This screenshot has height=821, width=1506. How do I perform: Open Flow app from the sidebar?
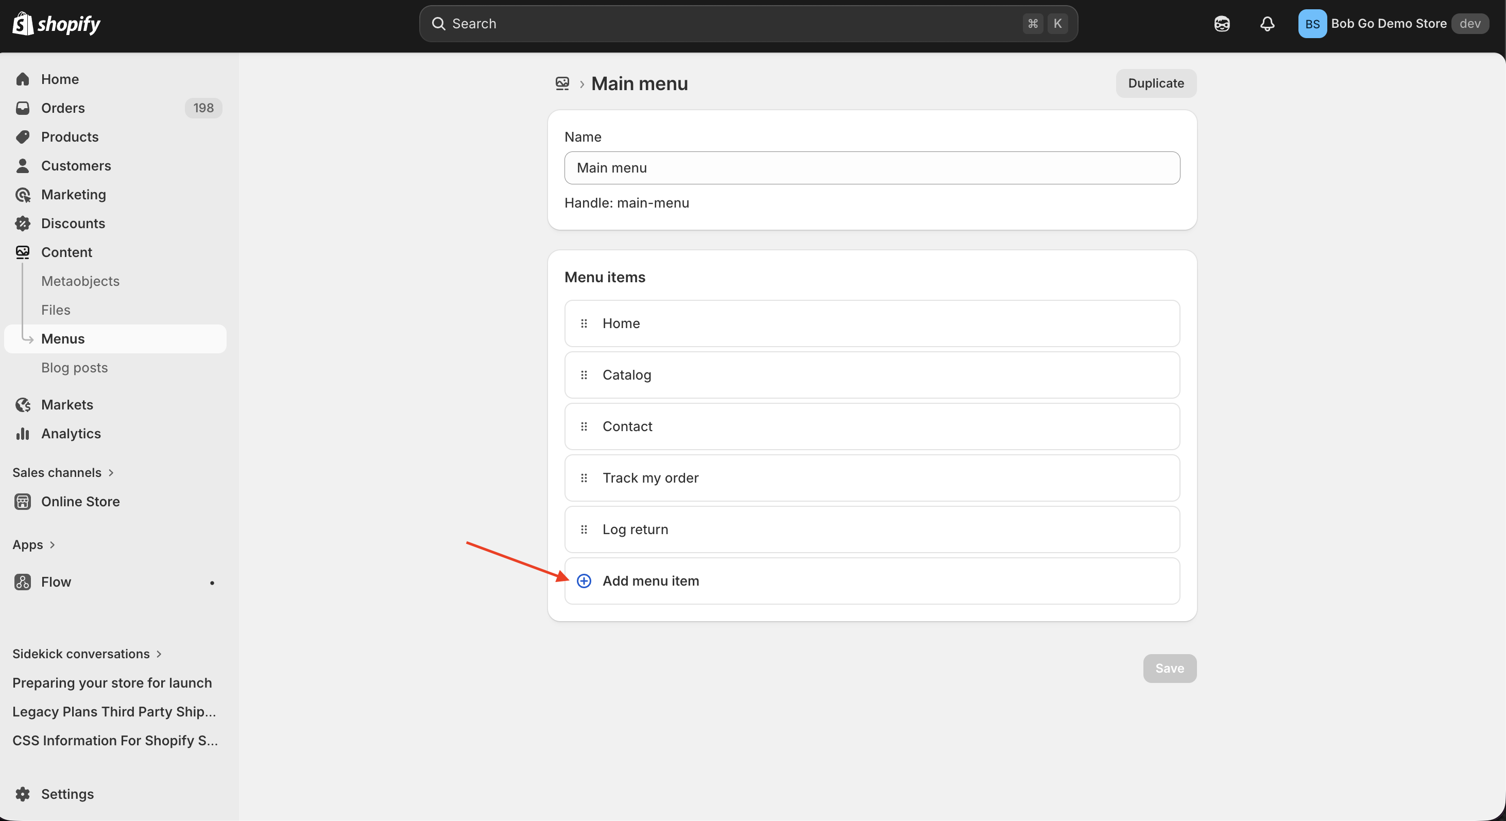[x=56, y=582]
